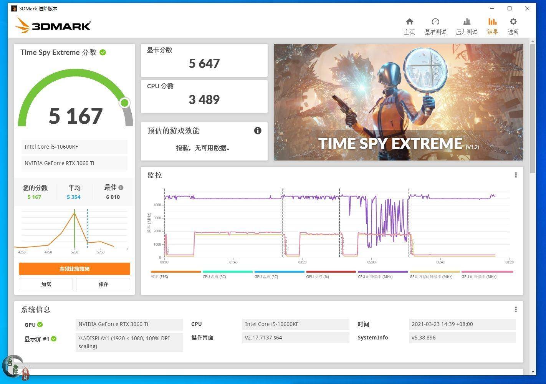Toggle the GPU 内存时钟频率 legend series
The width and height of the screenshot is (546, 384).
coord(434,275)
